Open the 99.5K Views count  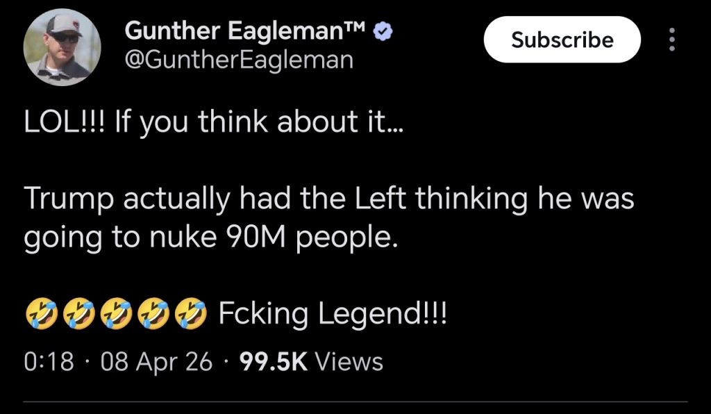point(310,361)
